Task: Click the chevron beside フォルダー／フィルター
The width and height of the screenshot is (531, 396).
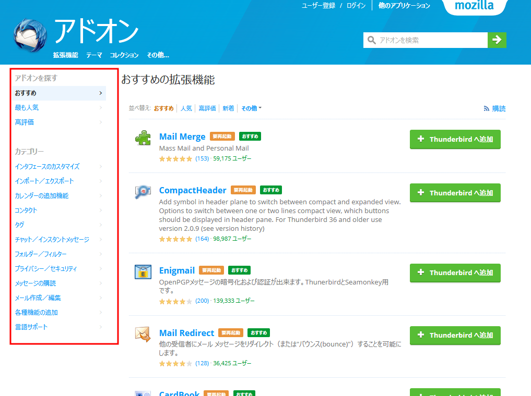Action: pos(101,254)
